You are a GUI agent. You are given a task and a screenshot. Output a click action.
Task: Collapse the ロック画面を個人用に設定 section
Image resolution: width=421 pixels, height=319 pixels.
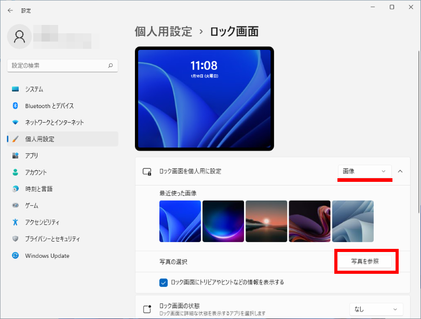(x=400, y=171)
